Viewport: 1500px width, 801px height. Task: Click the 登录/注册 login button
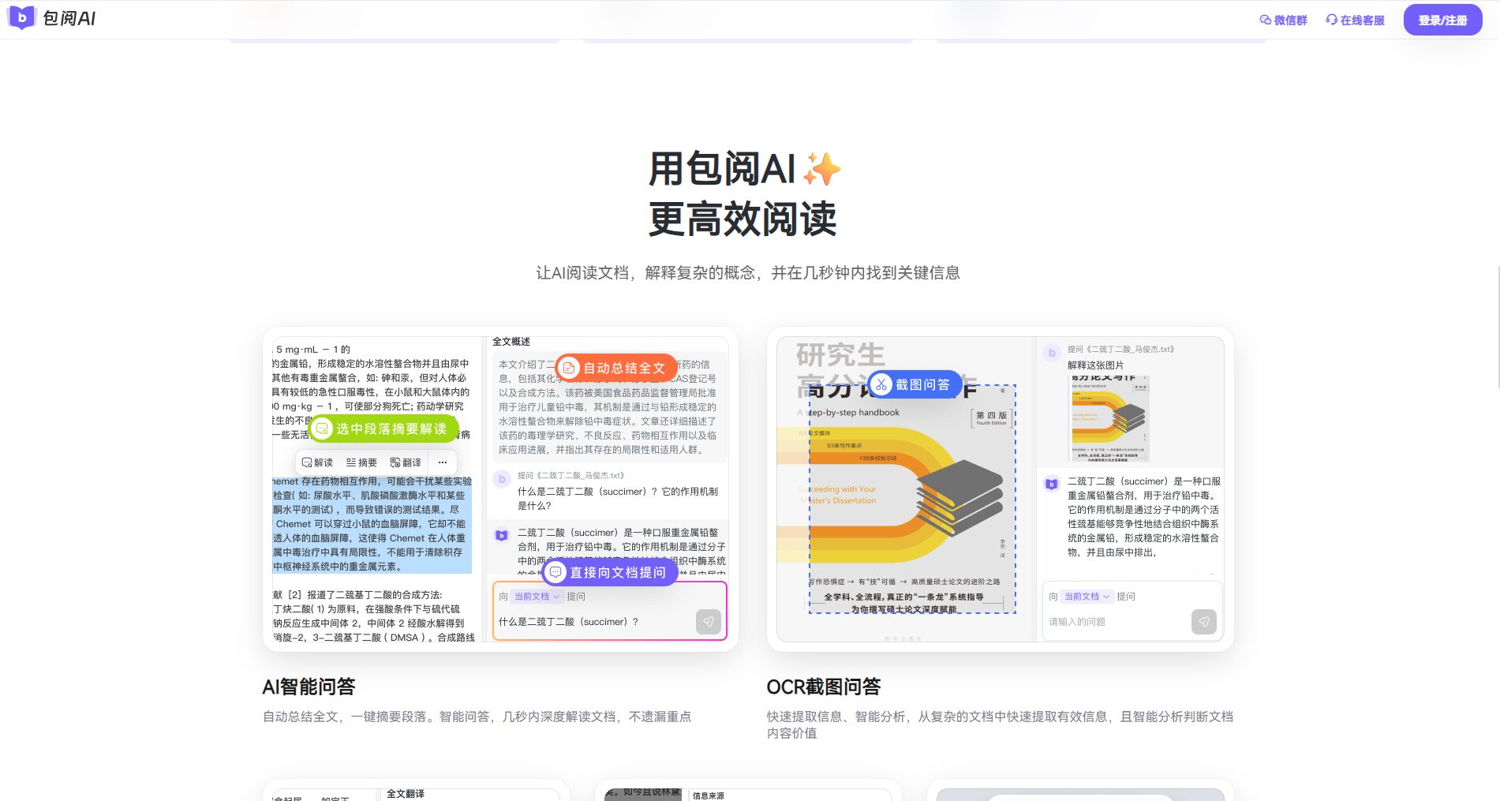[x=1442, y=21]
